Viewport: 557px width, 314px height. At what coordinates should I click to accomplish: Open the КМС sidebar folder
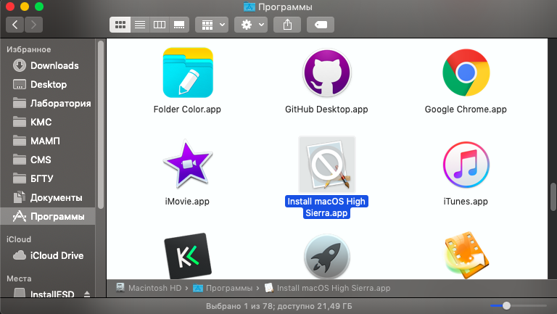pyautogui.click(x=48, y=122)
